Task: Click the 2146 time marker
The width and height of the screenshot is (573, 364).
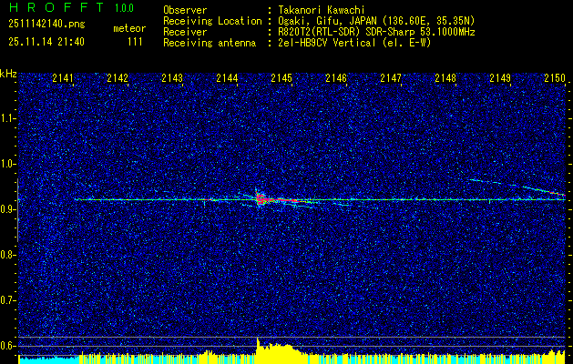Action: pos(336,78)
